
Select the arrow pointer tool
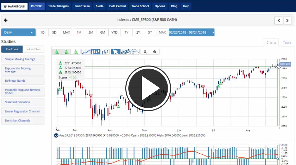(x=116, y=52)
